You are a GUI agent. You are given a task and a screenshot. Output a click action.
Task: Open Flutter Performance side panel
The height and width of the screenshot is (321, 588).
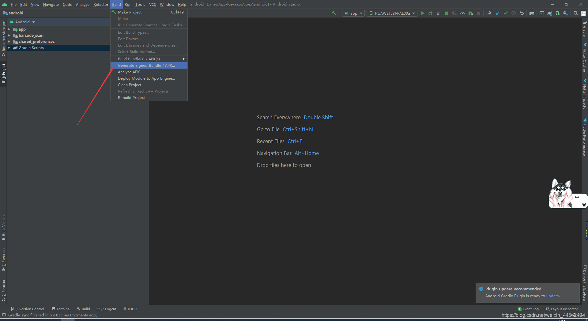click(585, 137)
